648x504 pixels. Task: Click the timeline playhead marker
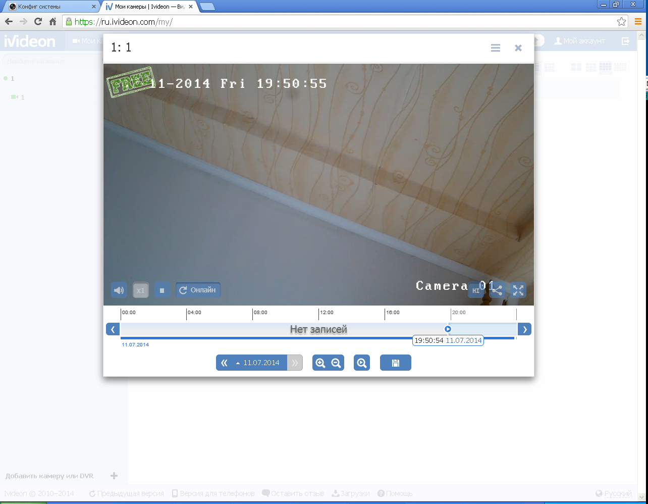[x=448, y=329]
